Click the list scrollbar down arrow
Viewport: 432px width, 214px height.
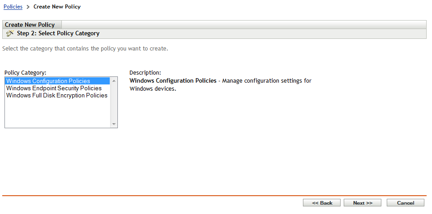pyautogui.click(x=114, y=124)
